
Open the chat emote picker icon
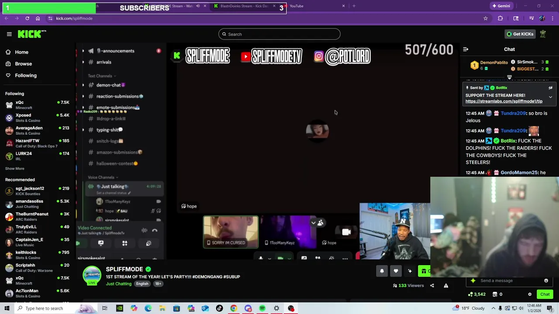pyautogui.click(x=546, y=280)
